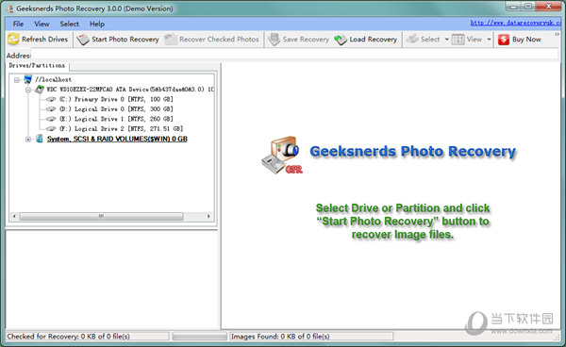Click the Save Recovery button text
Viewport: 566px width, 347px height.
(x=306, y=40)
